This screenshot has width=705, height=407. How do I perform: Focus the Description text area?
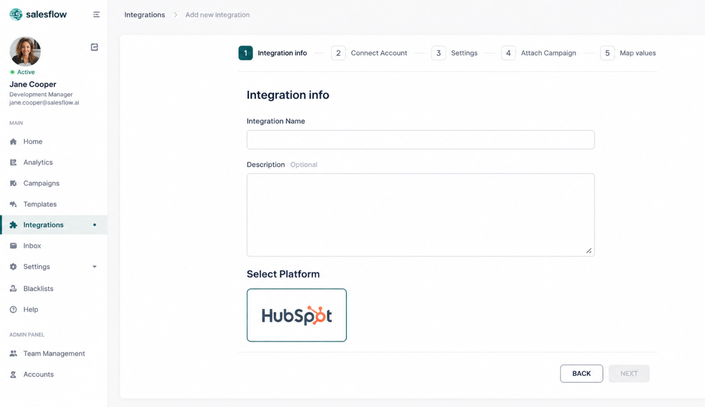[420, 215]
